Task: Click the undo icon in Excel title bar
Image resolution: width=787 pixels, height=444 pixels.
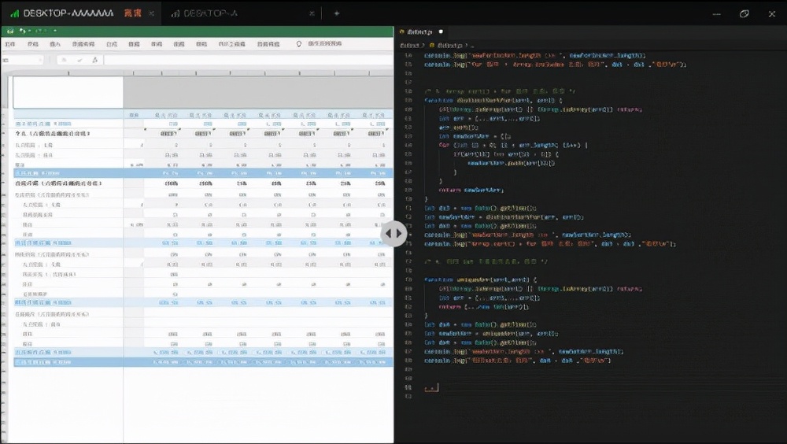Action: [x=24, y=31]
